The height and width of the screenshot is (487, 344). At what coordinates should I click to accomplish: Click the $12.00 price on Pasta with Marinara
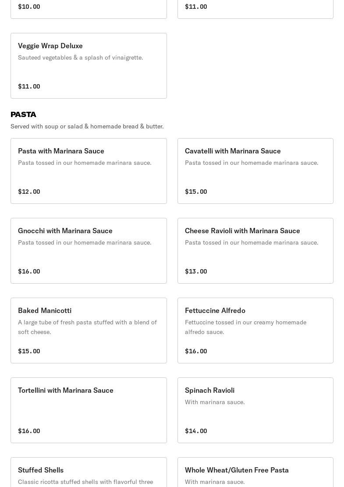[29, 192]
